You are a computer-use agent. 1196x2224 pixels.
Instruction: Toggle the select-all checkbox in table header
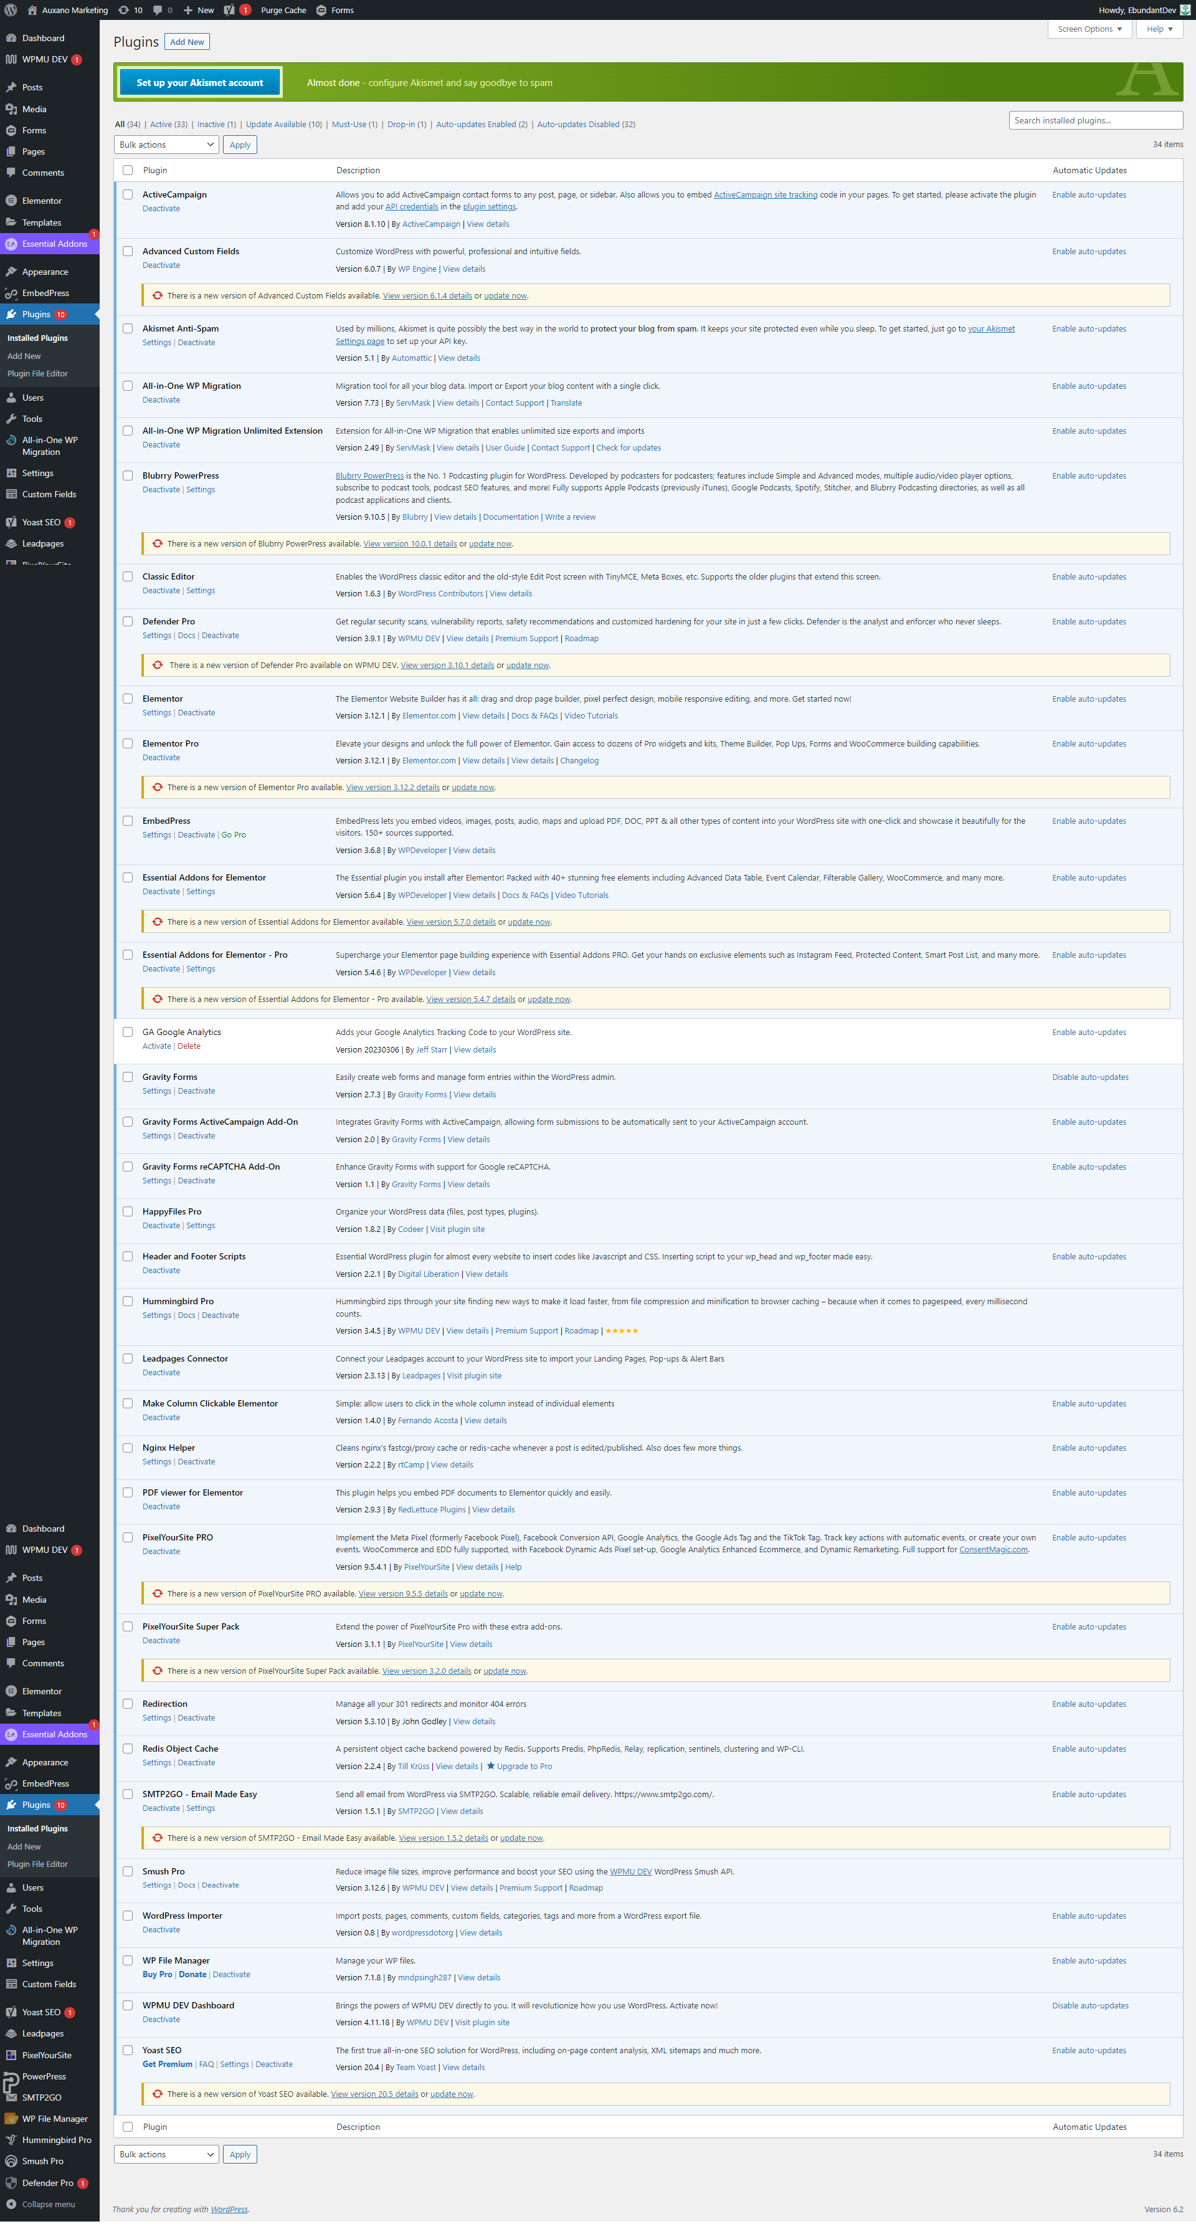(128, 170)
